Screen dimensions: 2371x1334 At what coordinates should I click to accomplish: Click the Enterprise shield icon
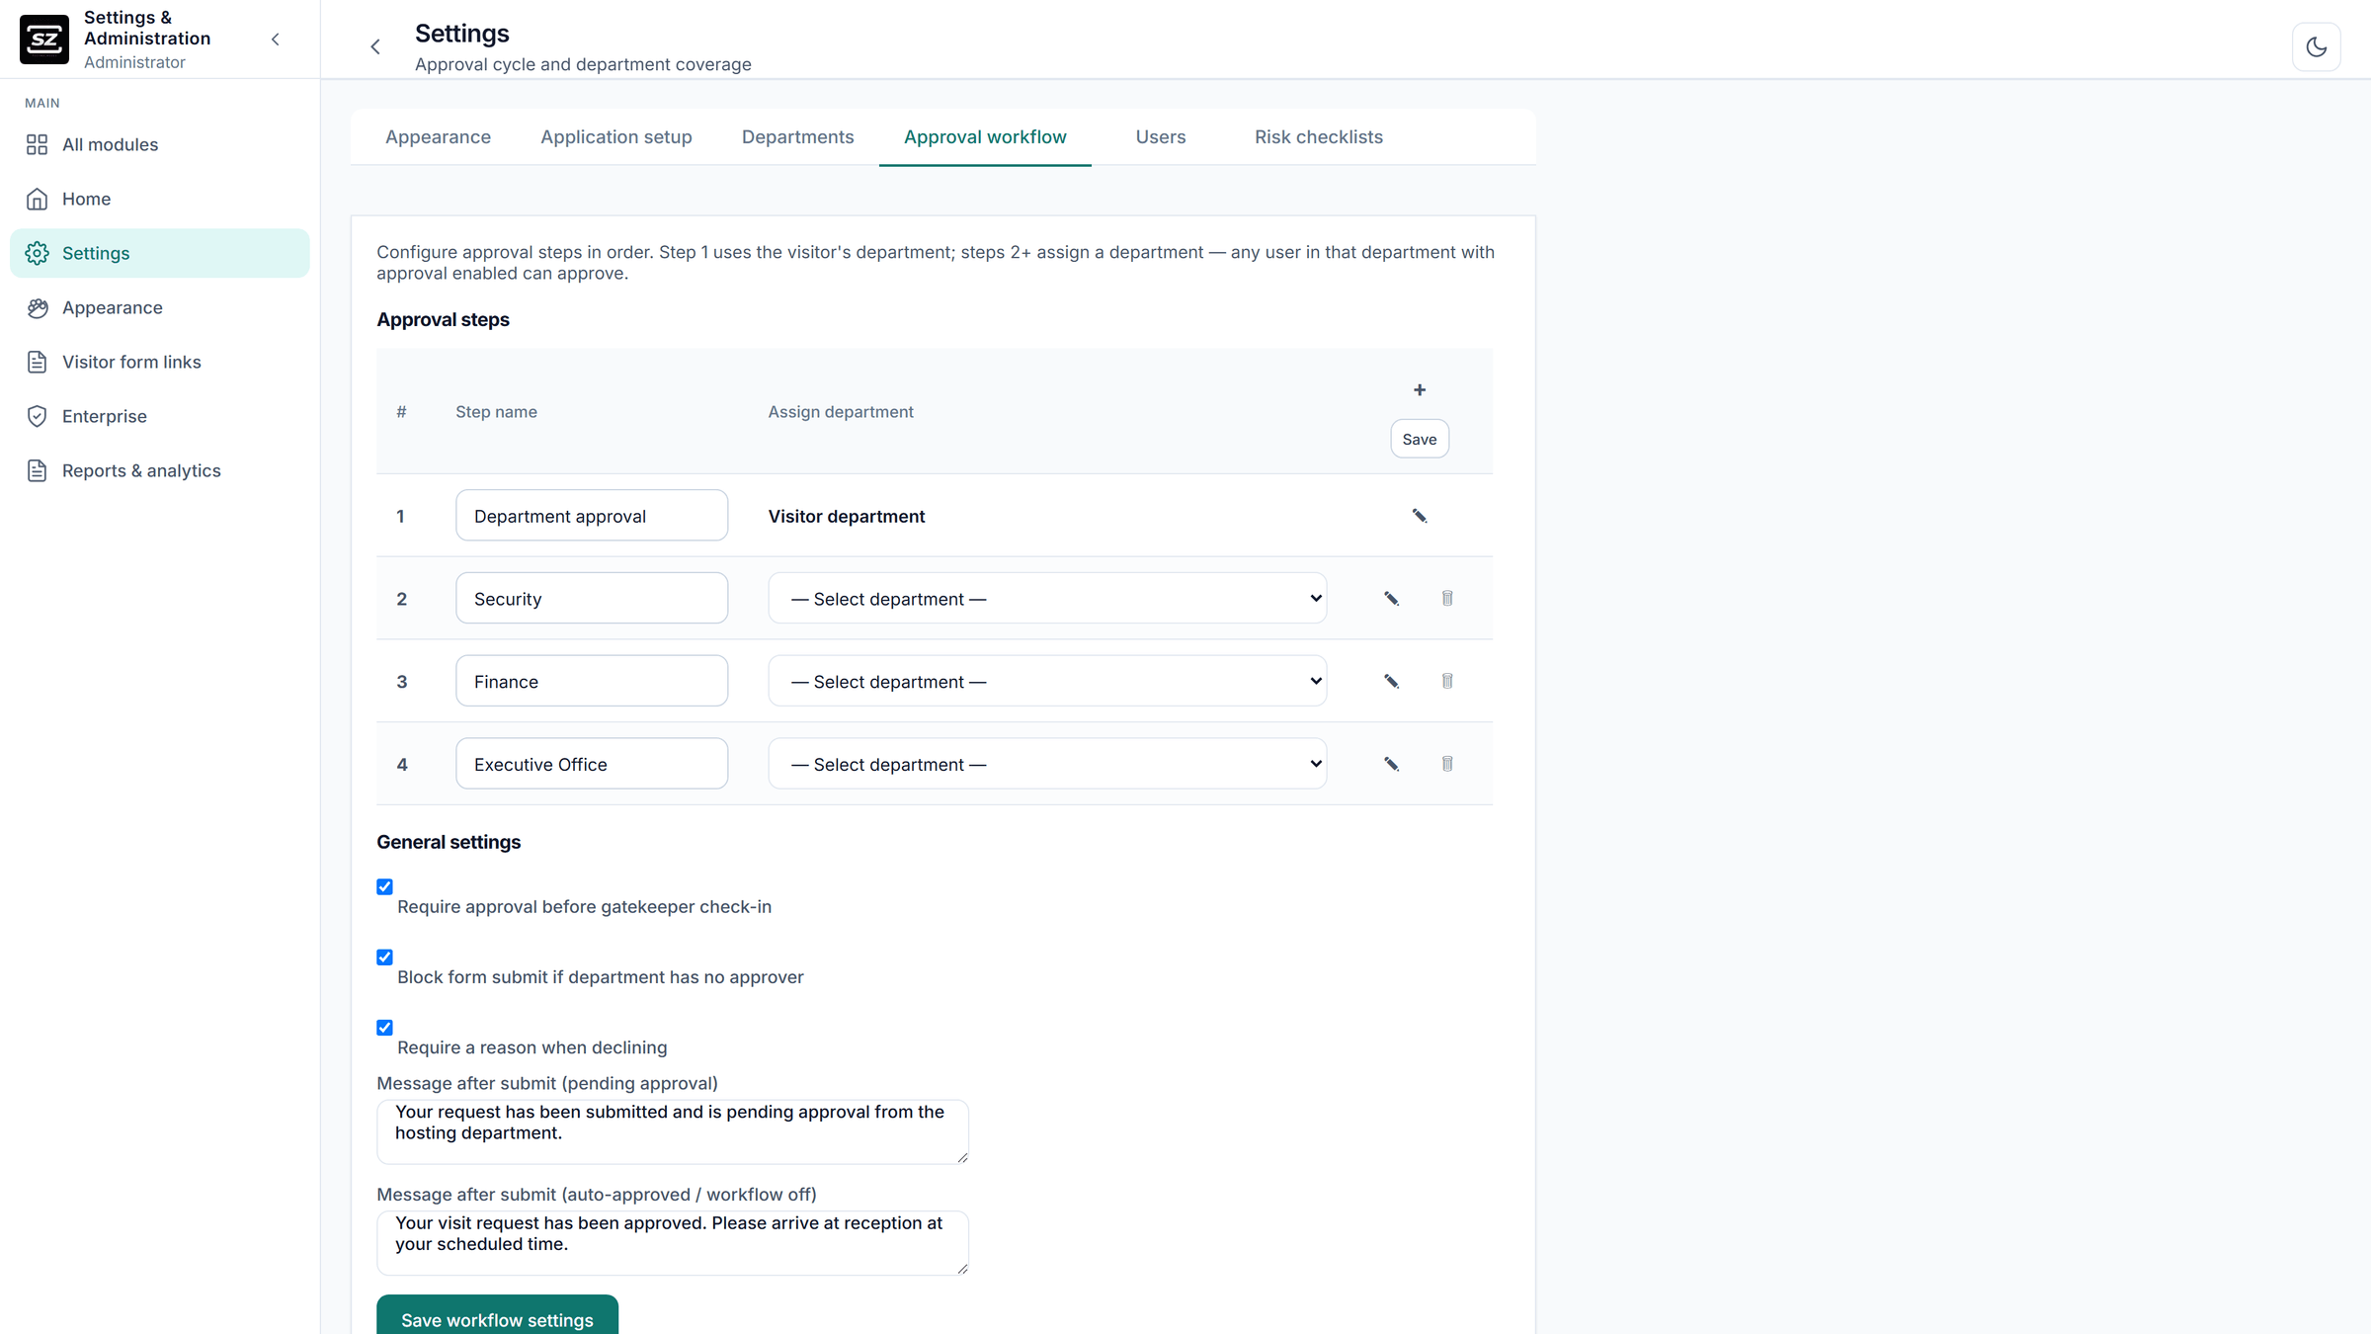pos(38,416)
